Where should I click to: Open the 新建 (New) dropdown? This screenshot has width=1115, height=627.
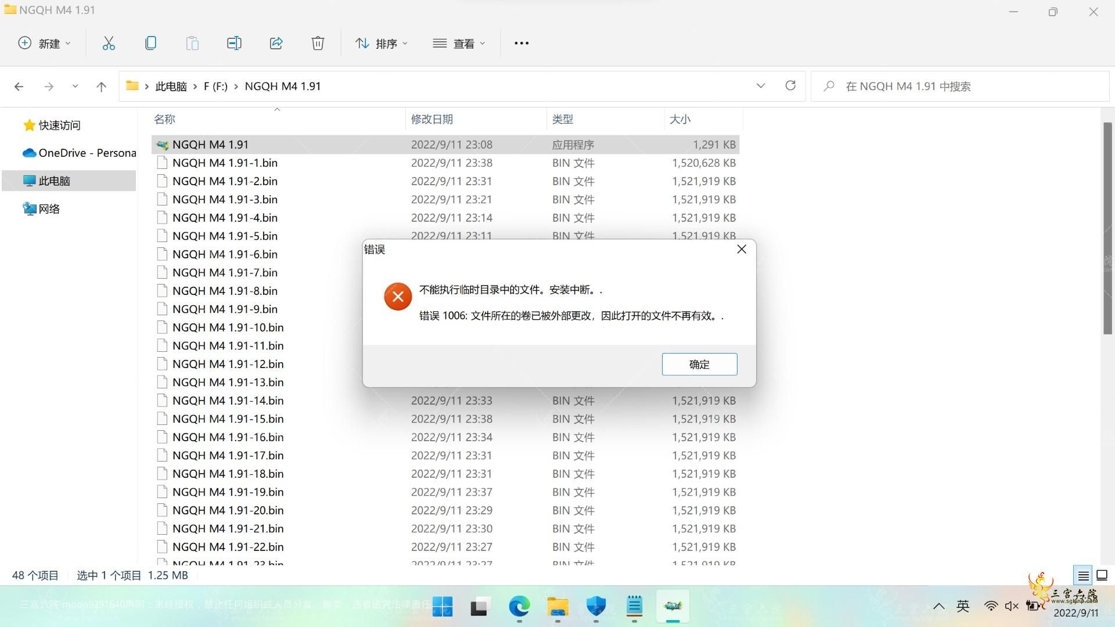click(45, 43)
